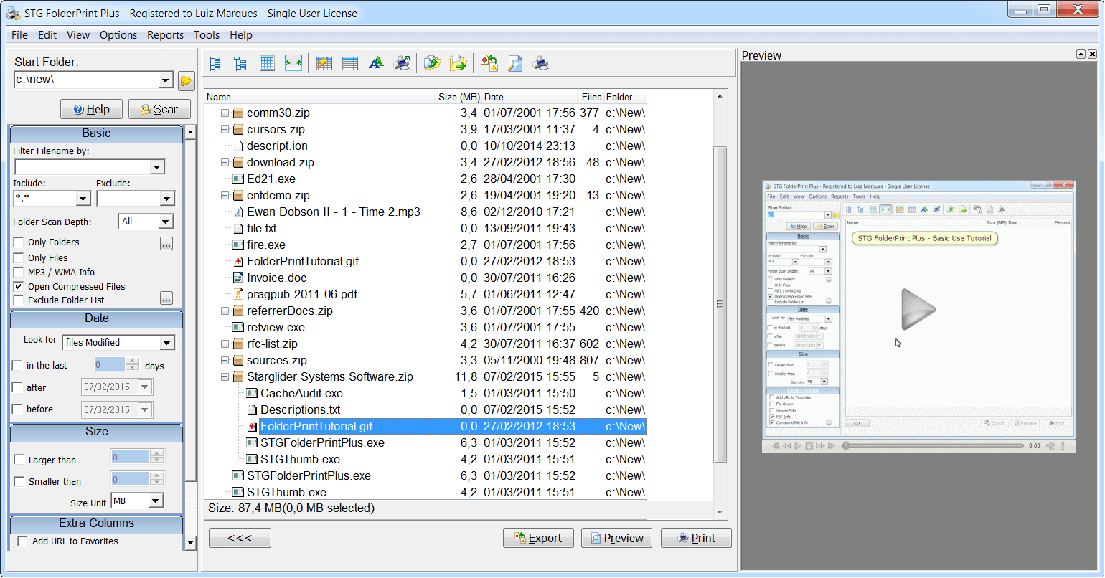
Task: Click the yellow browse-folder icon beside Start Folder
Action: click(x=186, y=81)
